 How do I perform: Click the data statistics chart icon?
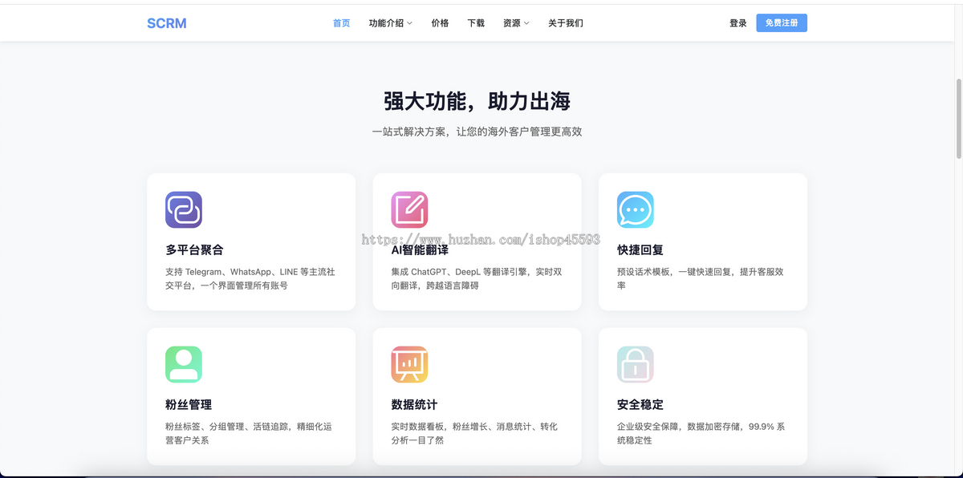(x=409, y=364)
